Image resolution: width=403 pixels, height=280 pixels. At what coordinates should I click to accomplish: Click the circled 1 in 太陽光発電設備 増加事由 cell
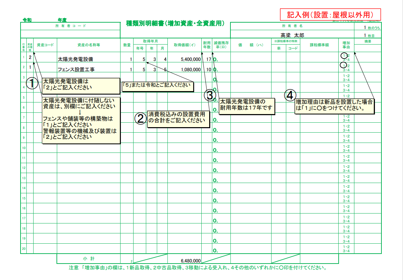click(x=343, y=55)
